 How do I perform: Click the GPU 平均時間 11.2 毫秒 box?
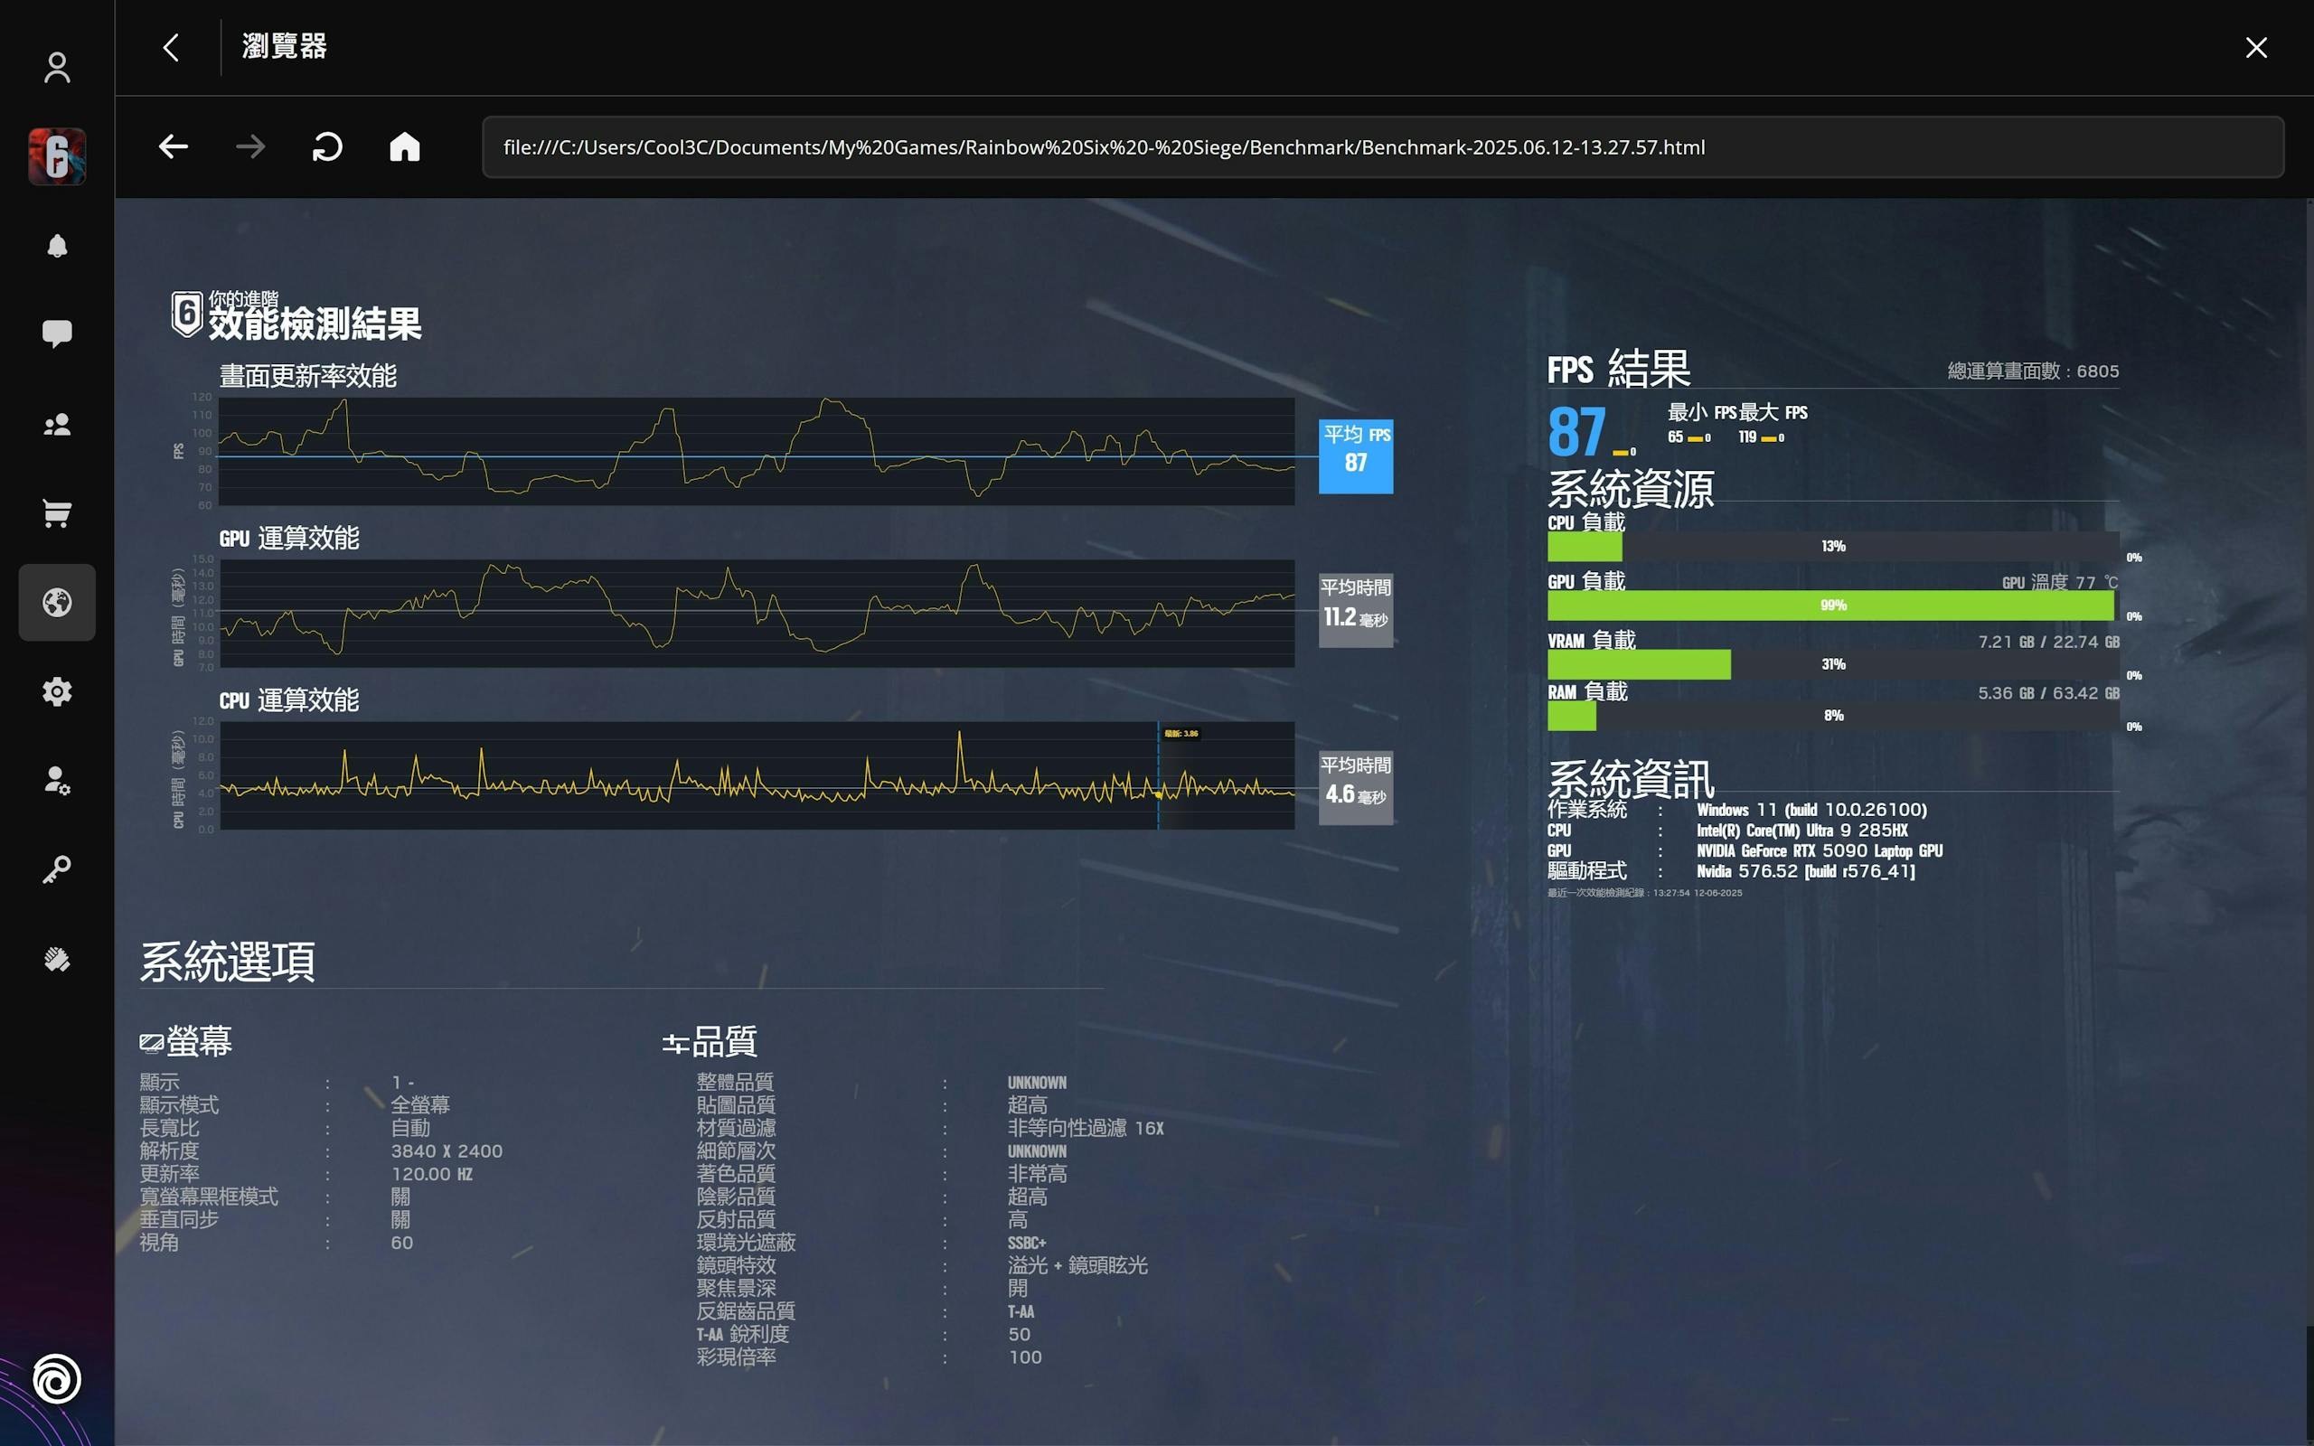(1355, 610)
